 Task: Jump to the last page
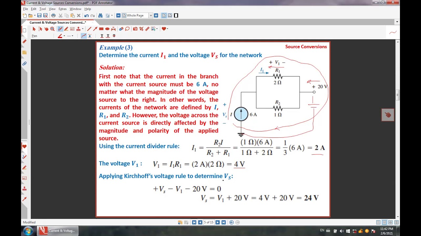224,222
